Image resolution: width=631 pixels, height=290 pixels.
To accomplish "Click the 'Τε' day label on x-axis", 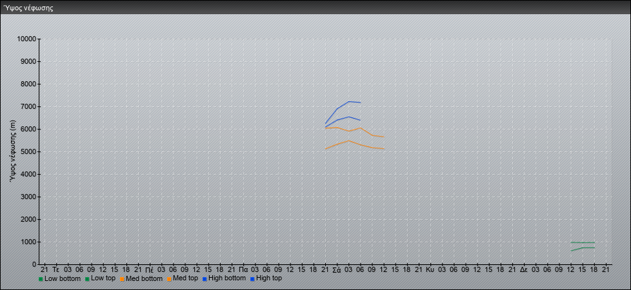I will coord(56,269).
